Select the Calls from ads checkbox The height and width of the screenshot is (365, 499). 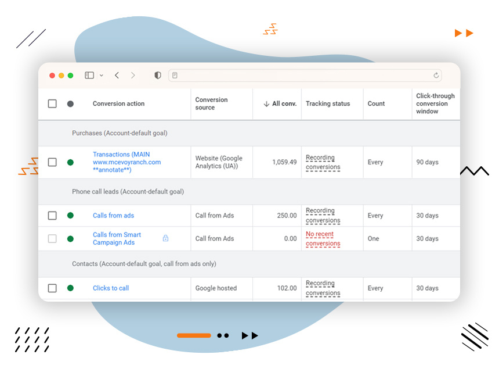[x=52, y=215]
